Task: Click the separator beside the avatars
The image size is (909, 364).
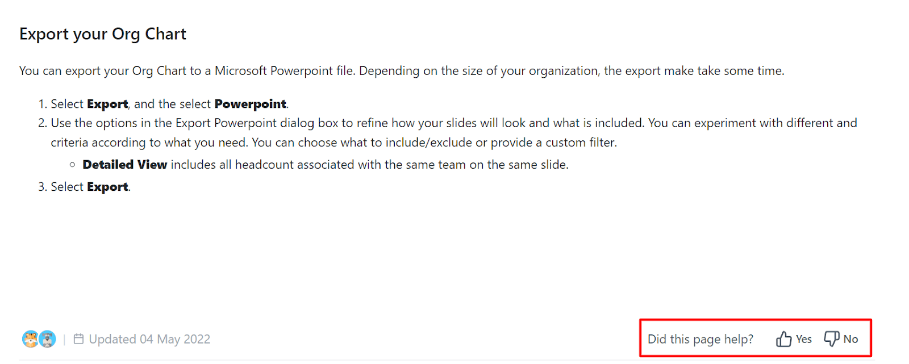Action: coord(64,338)
